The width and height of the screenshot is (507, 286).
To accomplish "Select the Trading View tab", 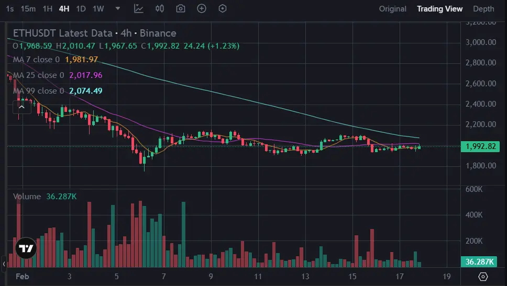I will pyautogui.click(x=440, y=9).
